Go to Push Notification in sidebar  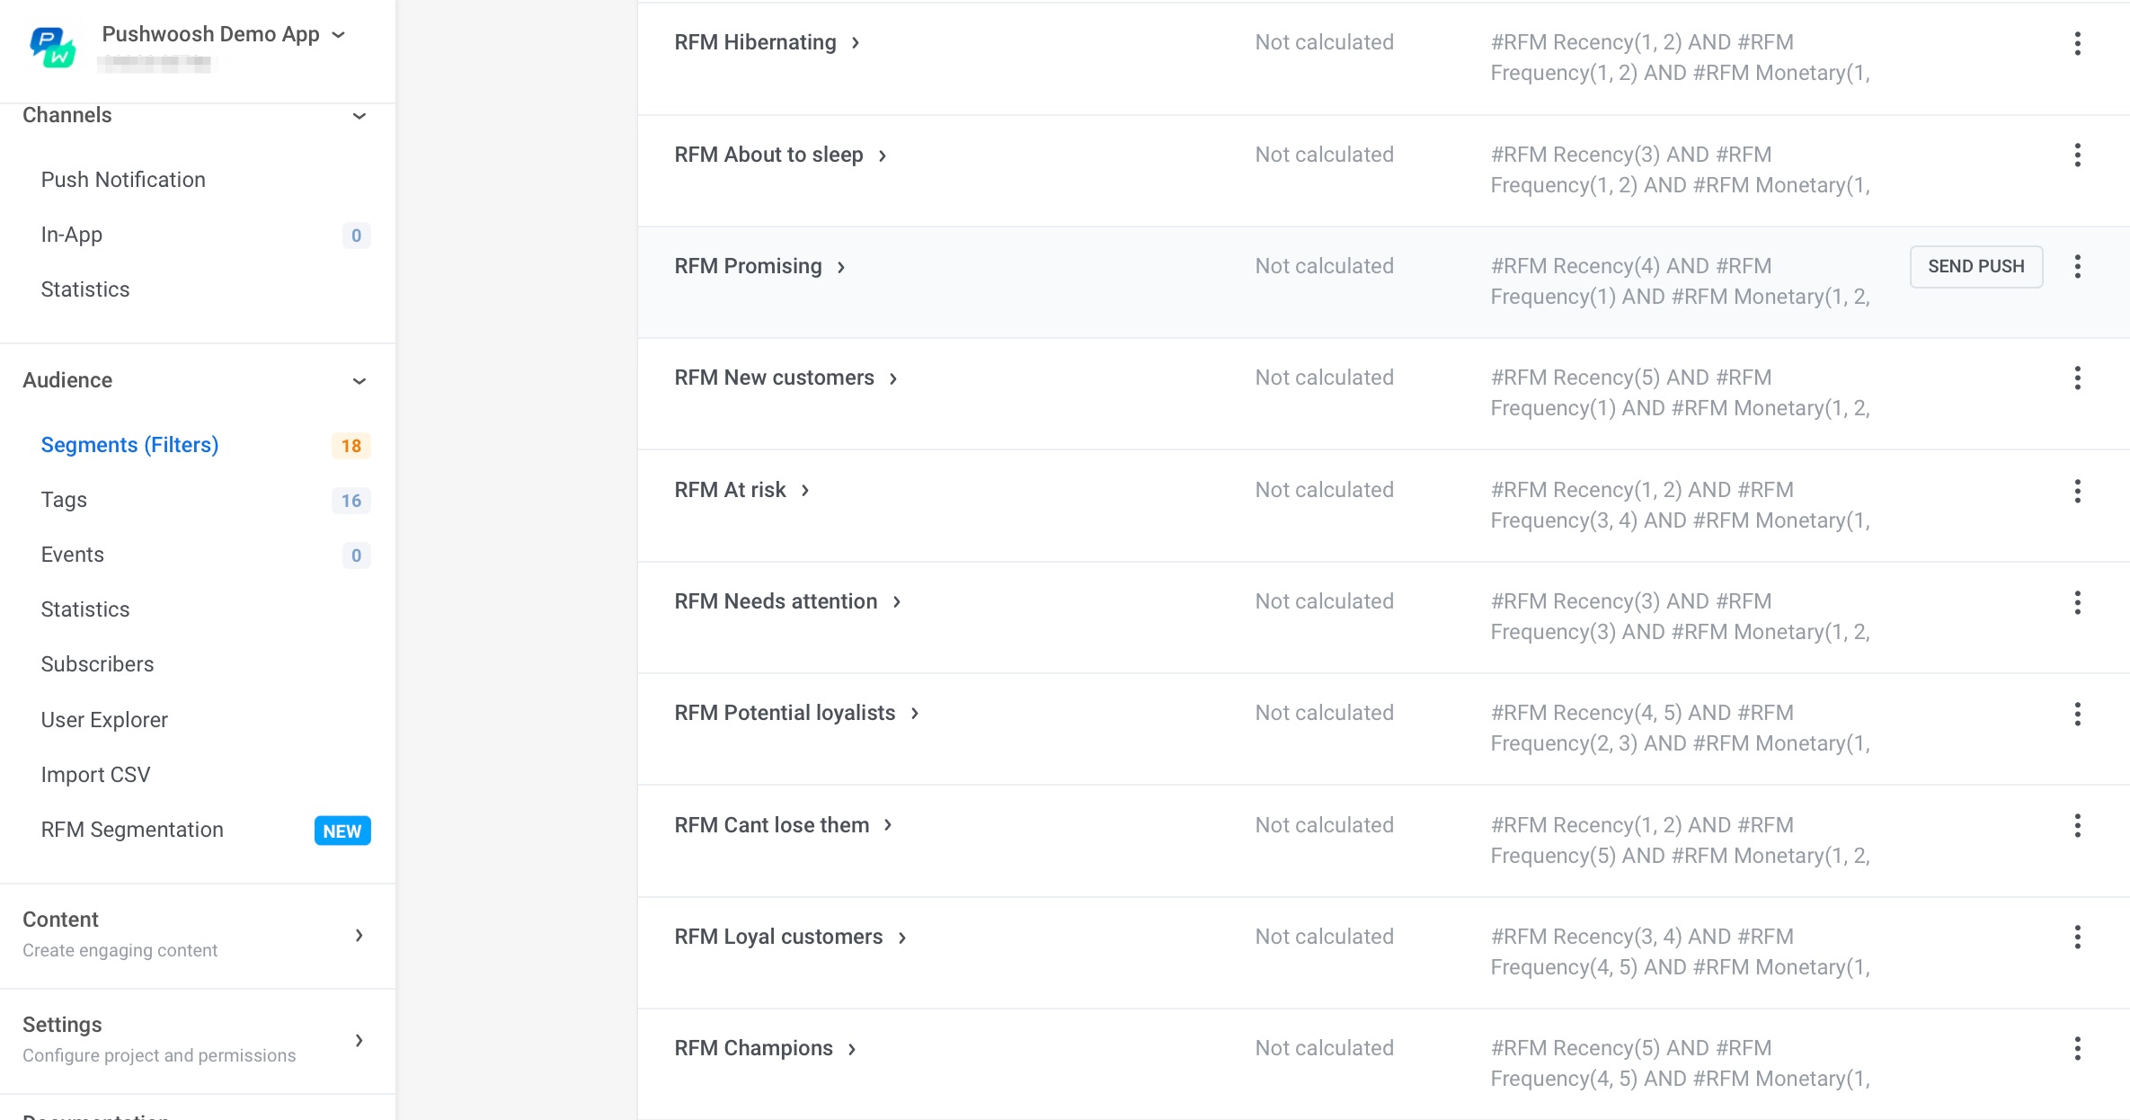(x=123, y=180)
